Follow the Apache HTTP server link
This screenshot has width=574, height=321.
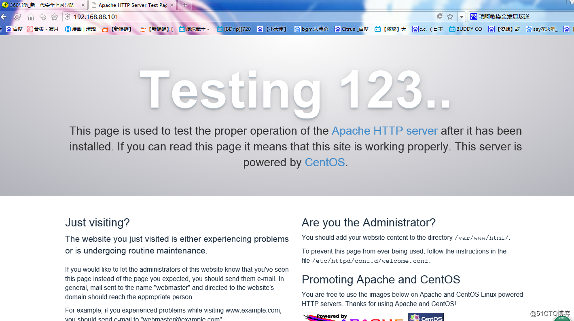[385, 131]
